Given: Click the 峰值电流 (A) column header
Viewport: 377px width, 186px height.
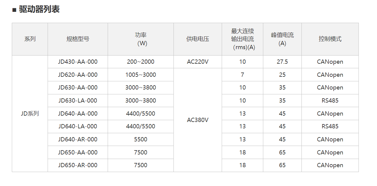Looking at the screenshot, I should [282, 39].
